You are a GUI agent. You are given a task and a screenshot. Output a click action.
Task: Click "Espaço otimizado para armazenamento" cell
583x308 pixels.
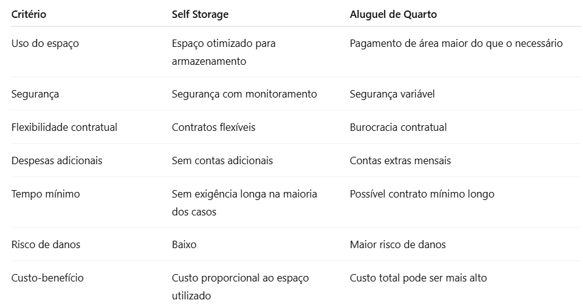pyautogui.click(x=223, y=52)
